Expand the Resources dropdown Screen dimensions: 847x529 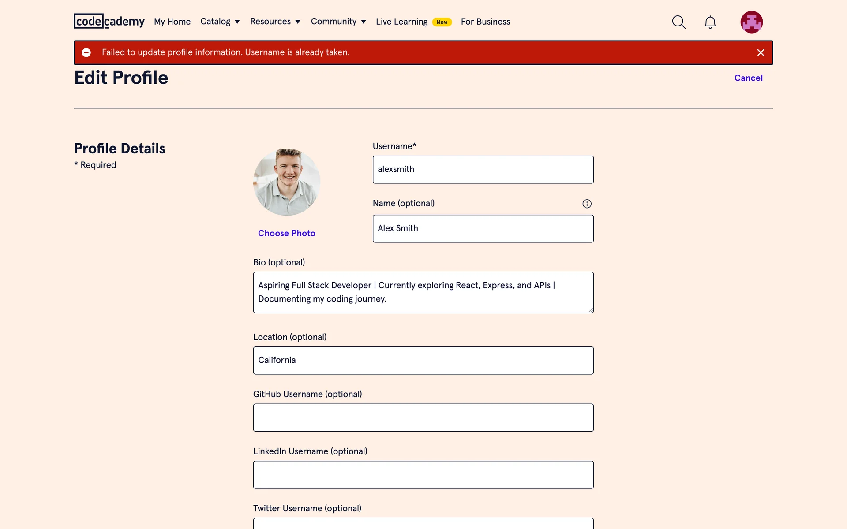(x=275, y=22)
